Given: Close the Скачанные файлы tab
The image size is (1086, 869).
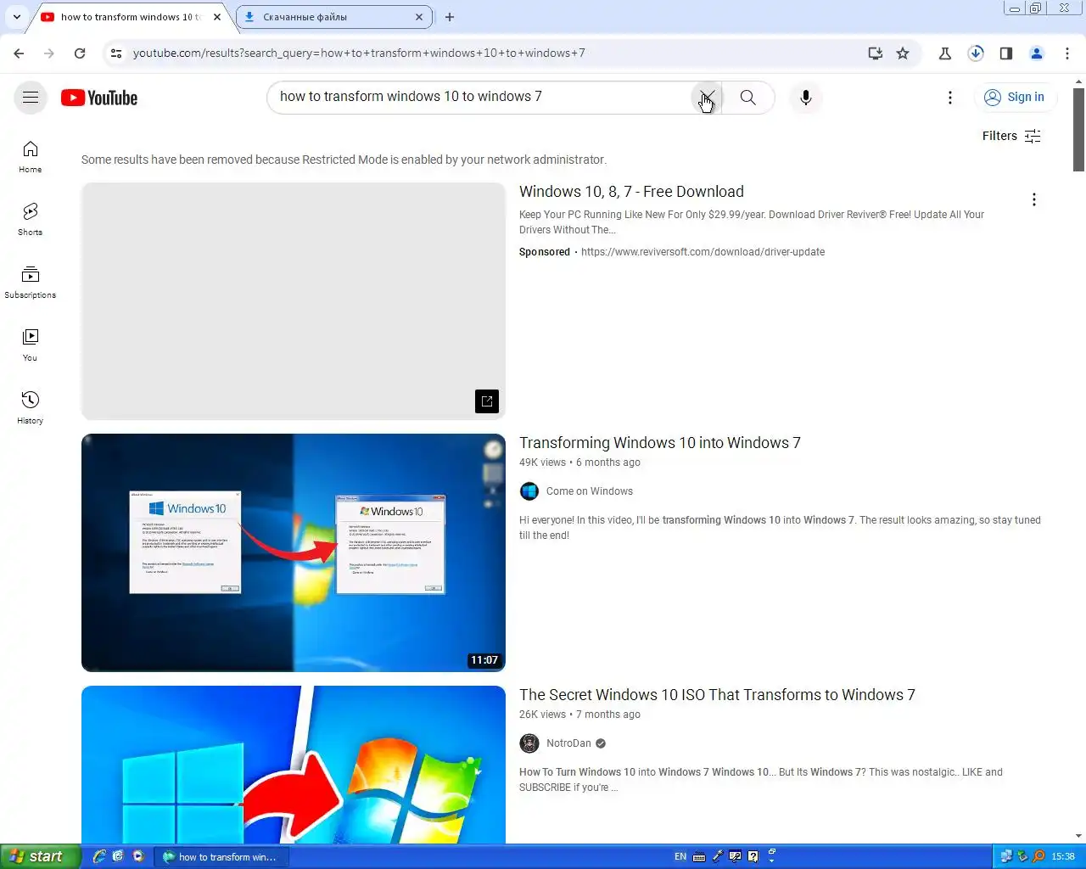Looking at the screenshot, I should click(x=419, y=17).
